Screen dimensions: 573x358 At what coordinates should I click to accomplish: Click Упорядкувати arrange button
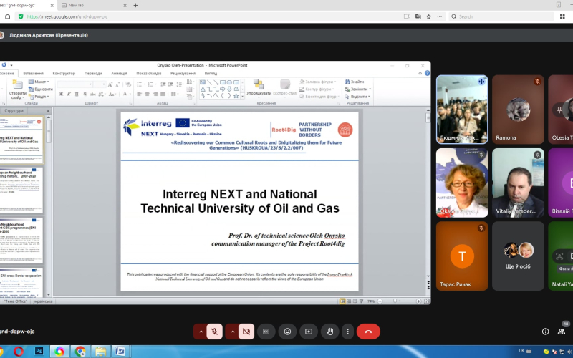tap(259, 88)
